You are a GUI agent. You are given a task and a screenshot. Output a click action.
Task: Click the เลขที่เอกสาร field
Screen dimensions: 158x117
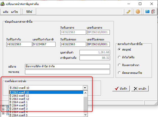[98, 32]
